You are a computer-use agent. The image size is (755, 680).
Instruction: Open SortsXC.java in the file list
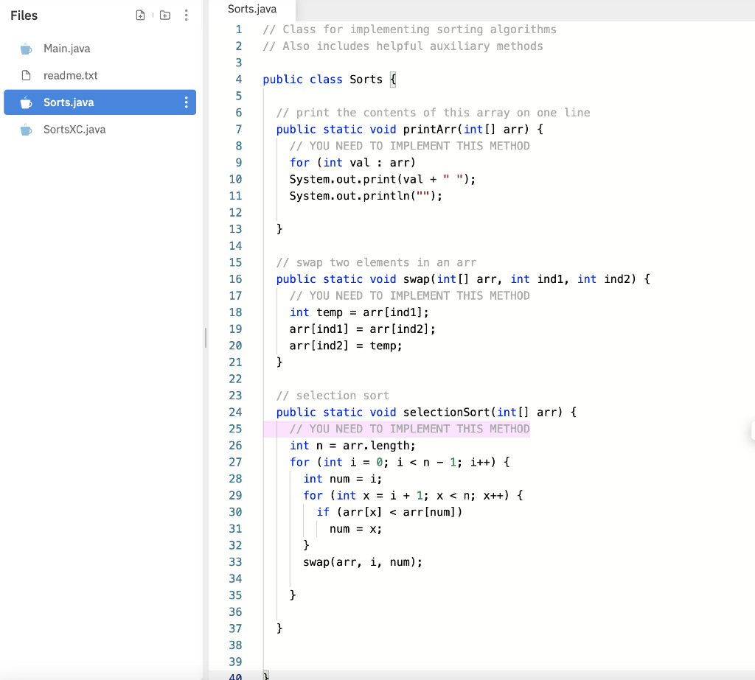pyautogui.click(x=74, y=130)
